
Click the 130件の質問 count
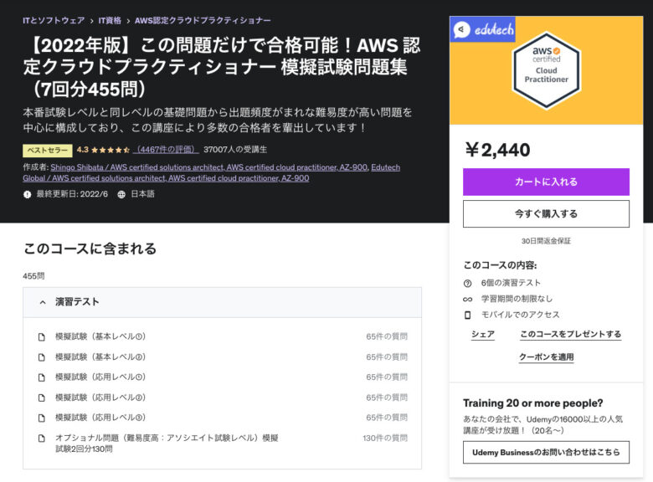(385, 438)
